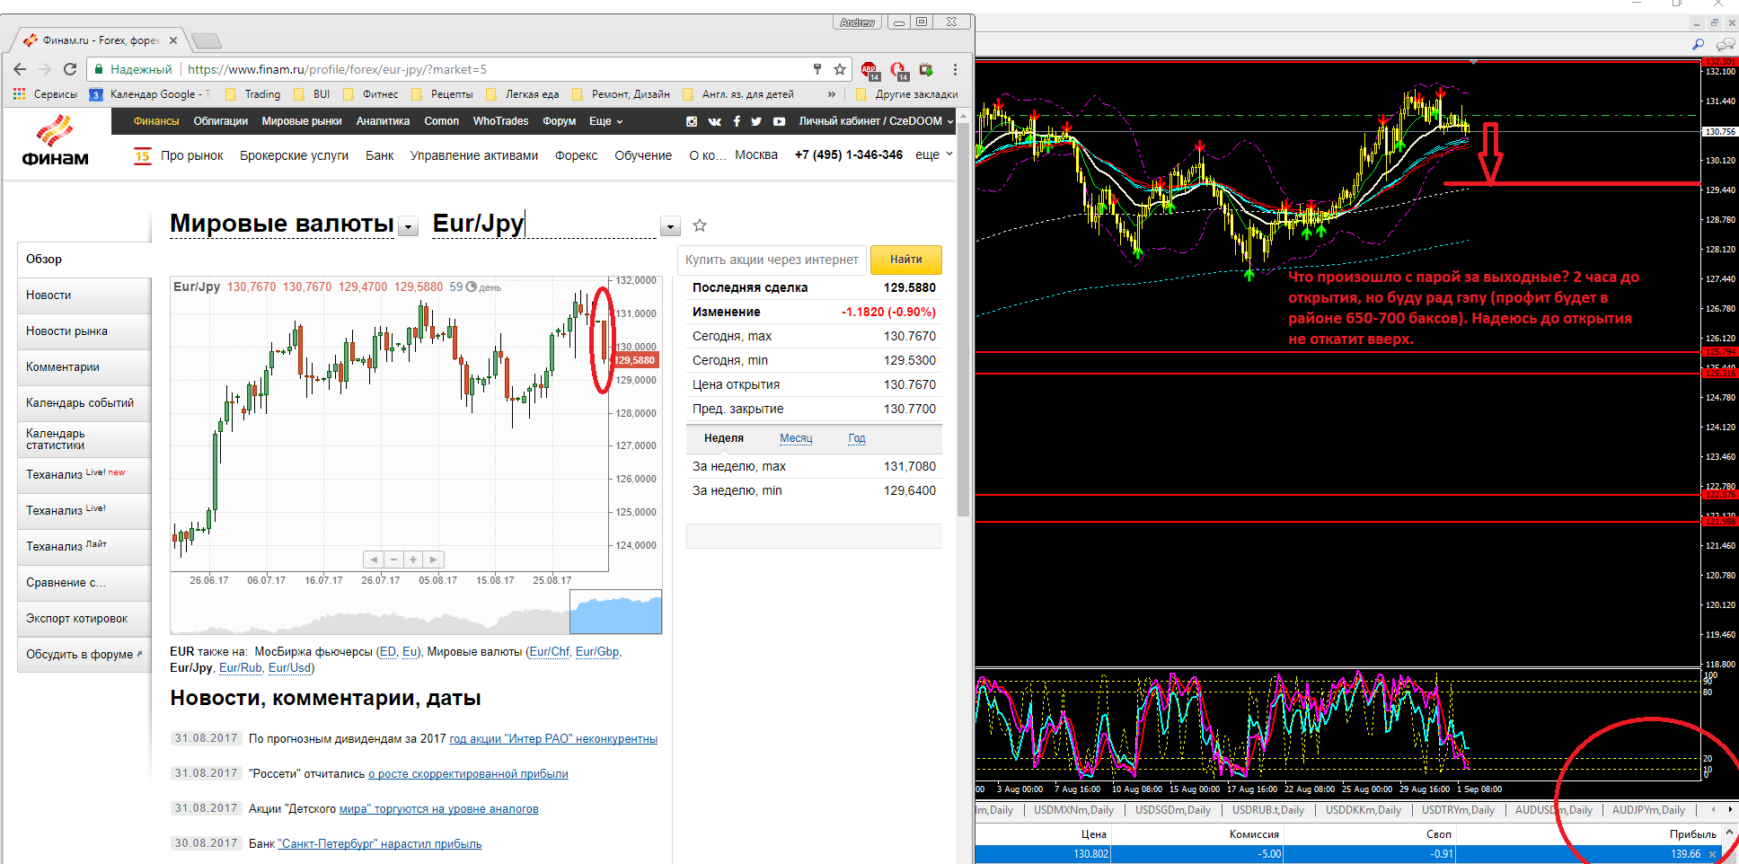Open the Chrome three-dot menu
Screen dimensions: 1739x864
coord(955,69)
